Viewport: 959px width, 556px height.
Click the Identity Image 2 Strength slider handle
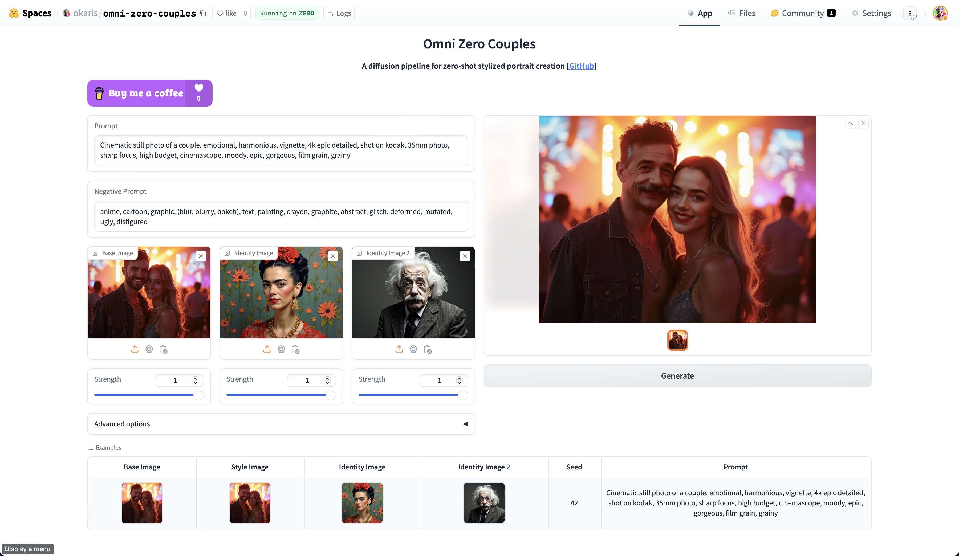(x=463, y=395)
